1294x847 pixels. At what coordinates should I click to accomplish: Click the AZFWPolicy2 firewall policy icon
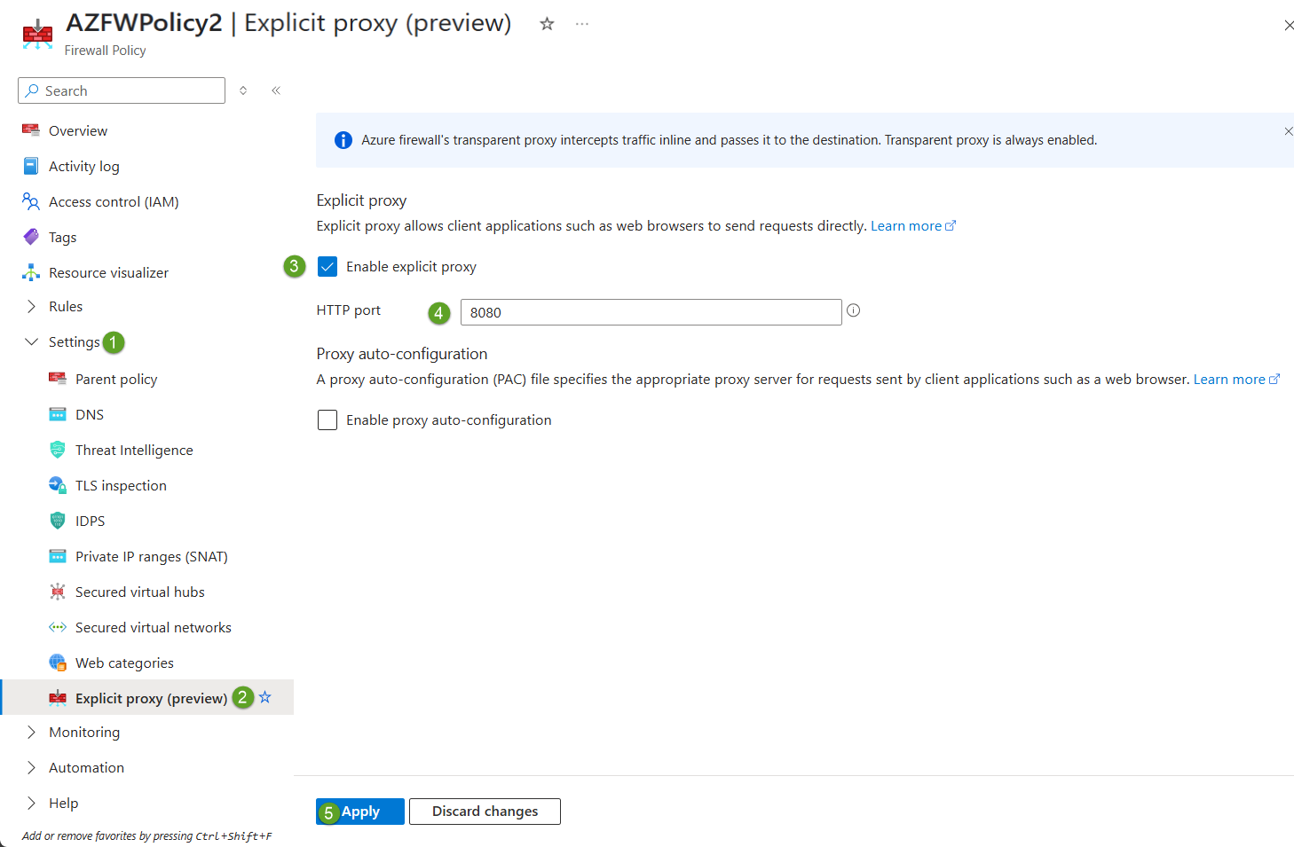pyautogui.click(x=37, y=34)
